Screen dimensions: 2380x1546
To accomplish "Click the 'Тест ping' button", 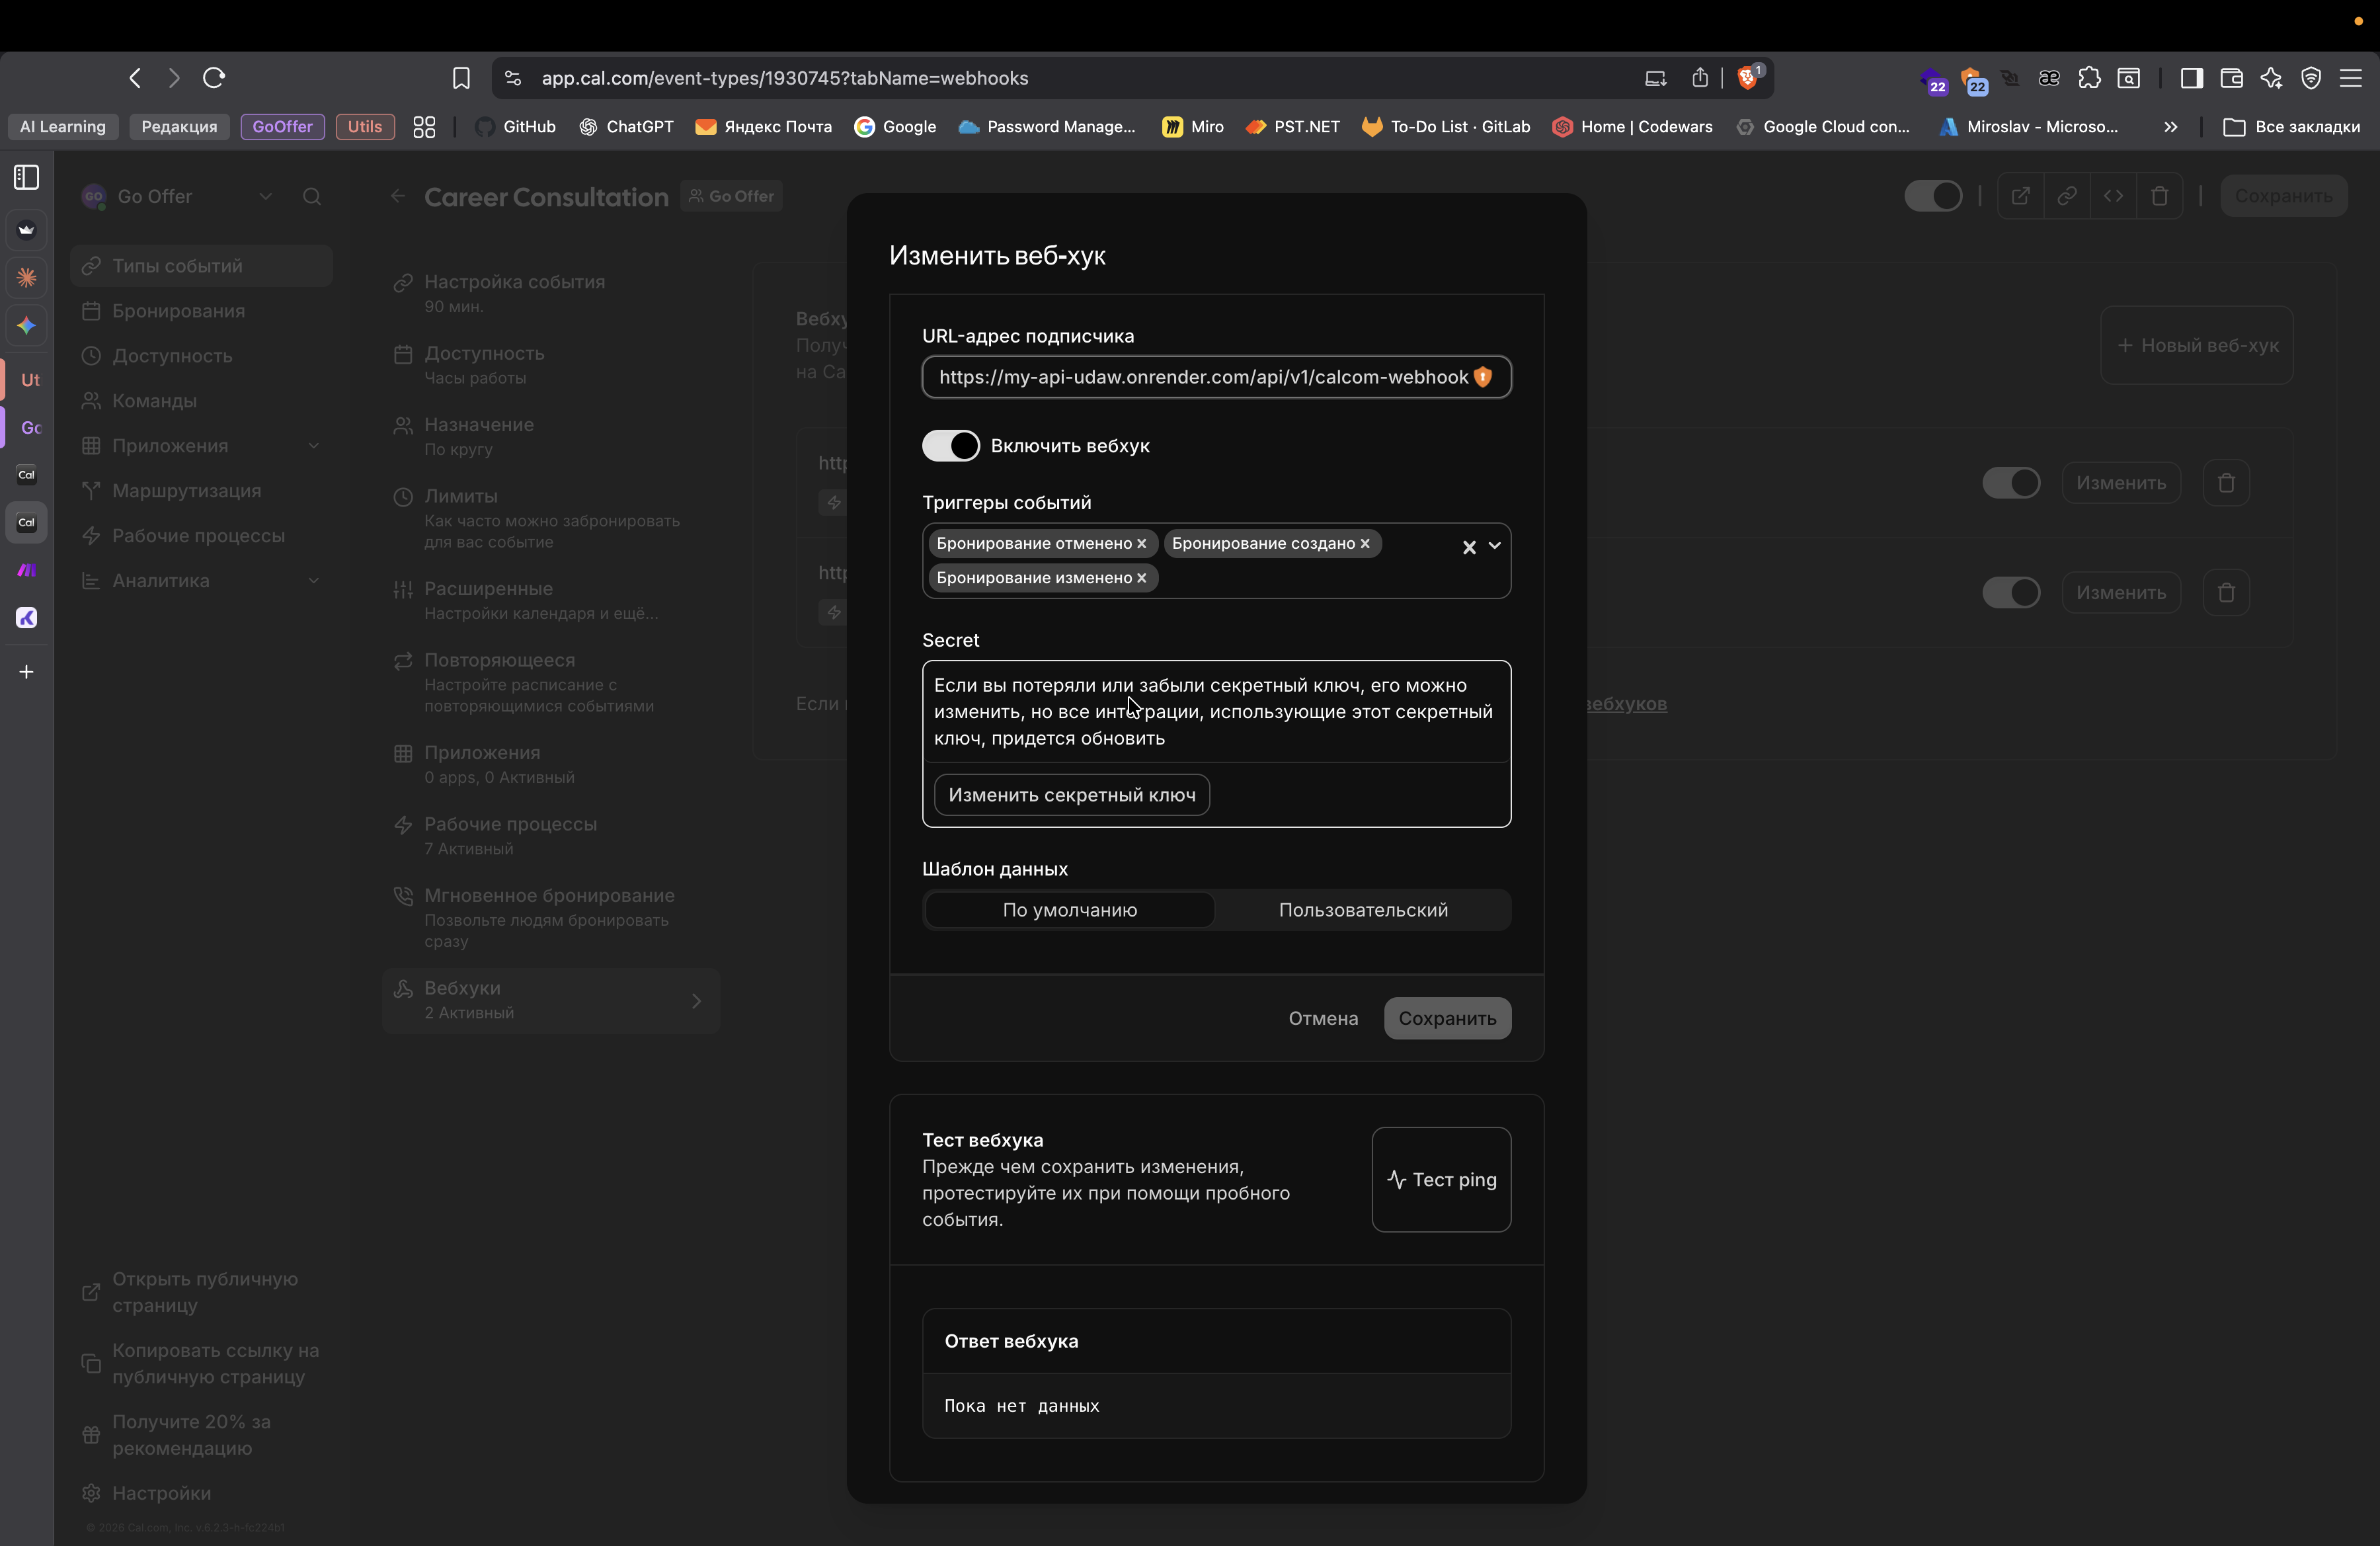I will [x=1441, y=1180].
